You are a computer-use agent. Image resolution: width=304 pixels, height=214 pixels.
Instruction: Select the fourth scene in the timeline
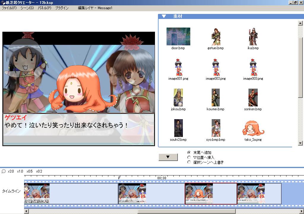(x=259, y=194)
